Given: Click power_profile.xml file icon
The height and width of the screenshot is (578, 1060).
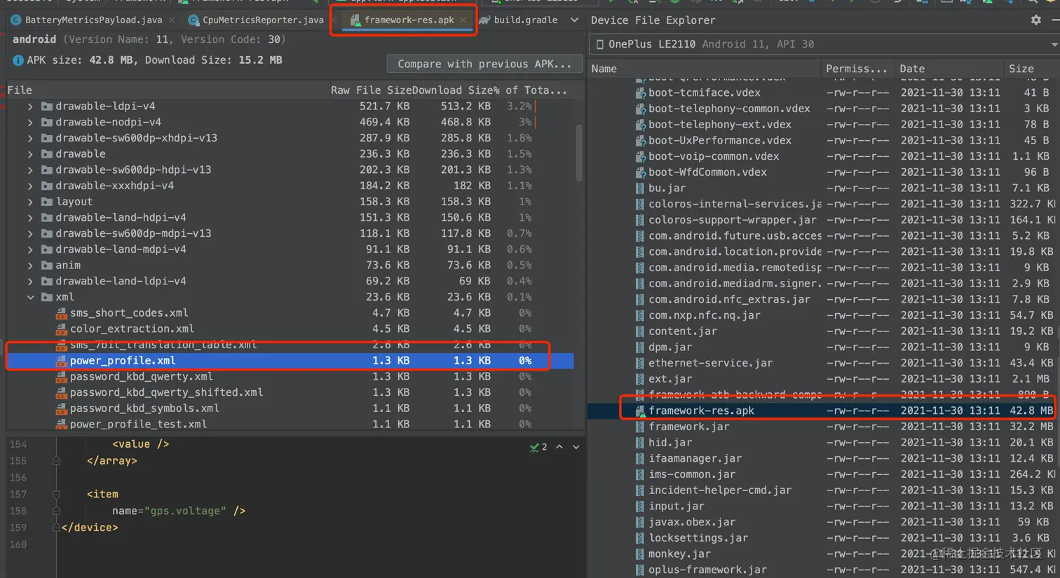Looking at the screenshot, I should pyautogui.click(x=62, y=361).
